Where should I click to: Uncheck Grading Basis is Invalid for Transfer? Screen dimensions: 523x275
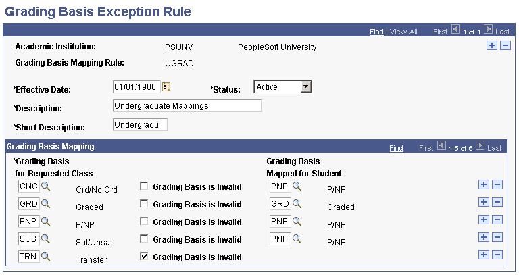pos(144,257)
